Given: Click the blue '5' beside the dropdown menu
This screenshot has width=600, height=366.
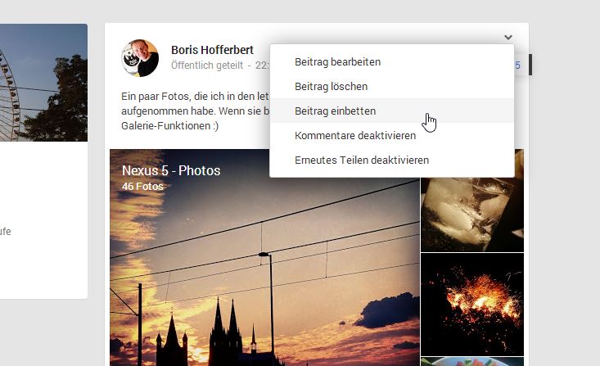Looking at the screenshot, I should click(517, 66).
